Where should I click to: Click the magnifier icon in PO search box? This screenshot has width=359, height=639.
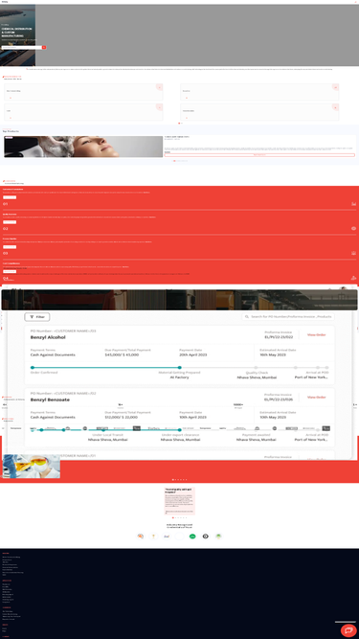click(247, 317)
